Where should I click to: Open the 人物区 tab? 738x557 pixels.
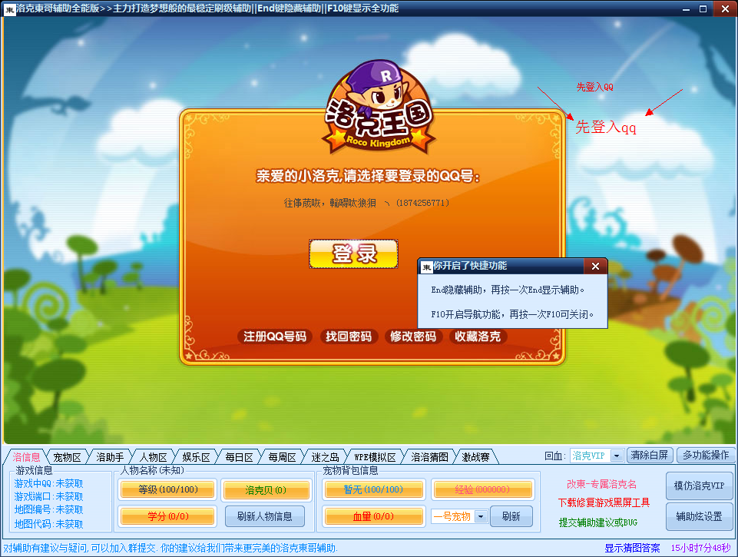pos(153,456)
